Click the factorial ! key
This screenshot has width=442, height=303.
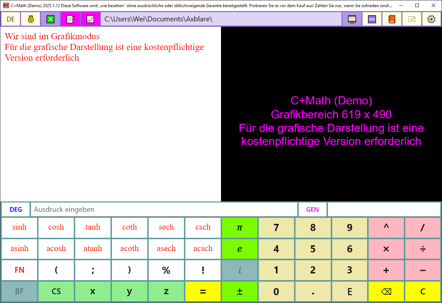[203, 270]
